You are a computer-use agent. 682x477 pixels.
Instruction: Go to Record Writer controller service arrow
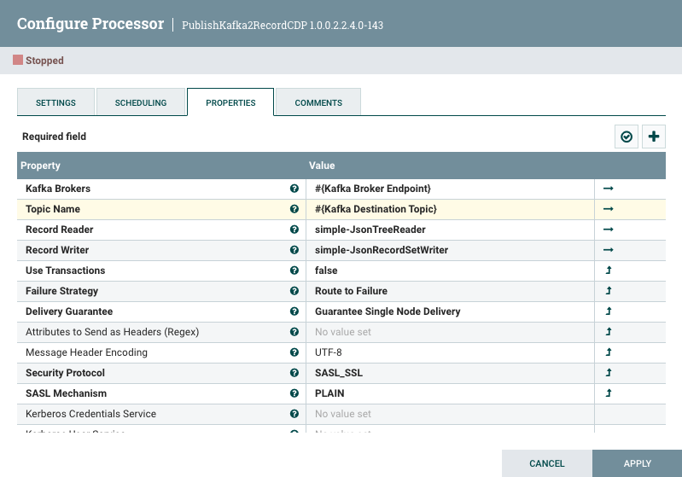pos(609,250)
